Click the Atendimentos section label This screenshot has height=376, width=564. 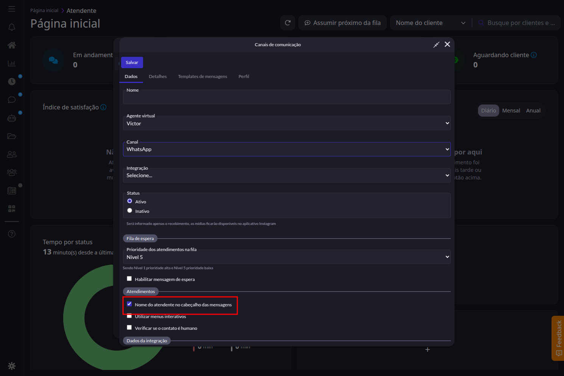[141, 292]
